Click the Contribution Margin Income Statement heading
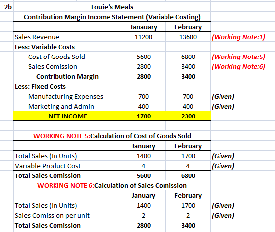Screen dimensions: 275x232 click(x=112, y=17)
